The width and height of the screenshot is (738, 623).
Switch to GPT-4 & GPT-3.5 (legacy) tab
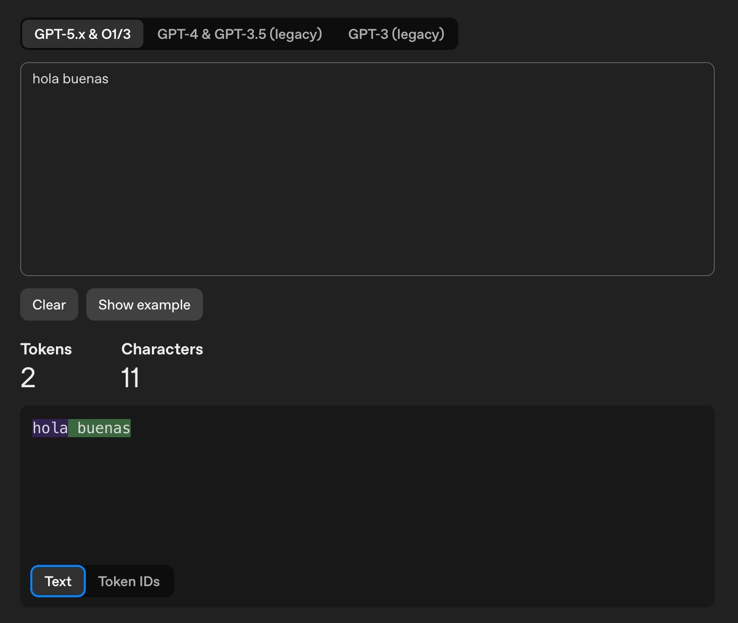[x=240, y=34]
